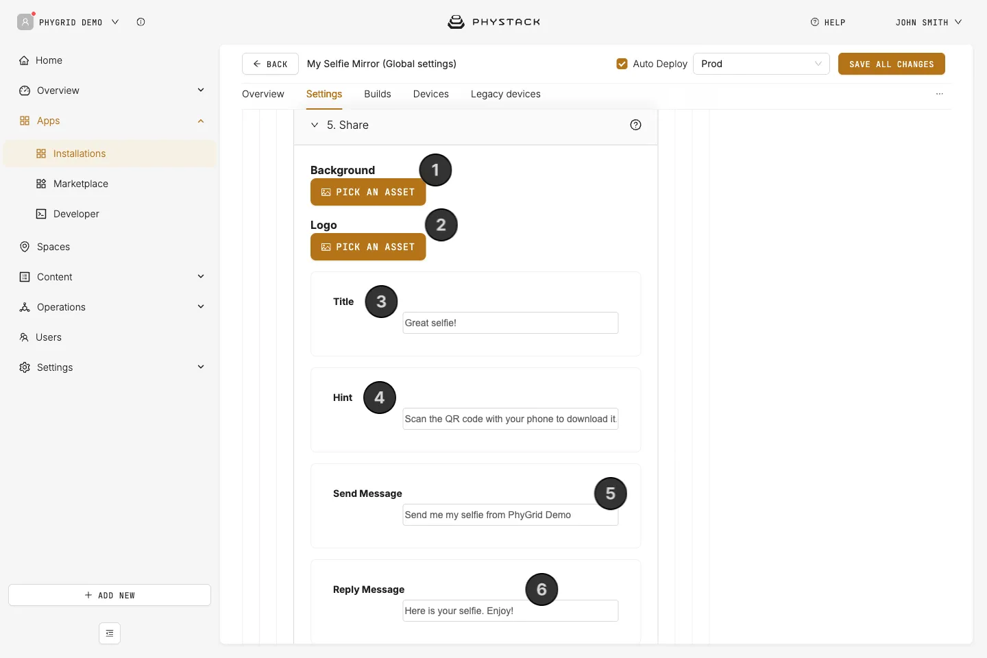
Task: Toggle the Auto Deploy checkbox
Action: 622,64
